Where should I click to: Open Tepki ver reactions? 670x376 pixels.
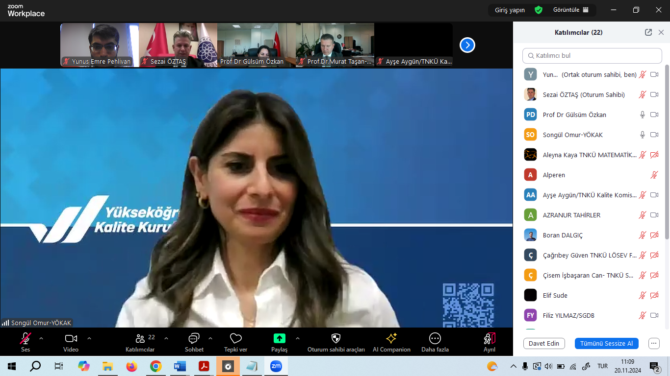tap(236, 342)
